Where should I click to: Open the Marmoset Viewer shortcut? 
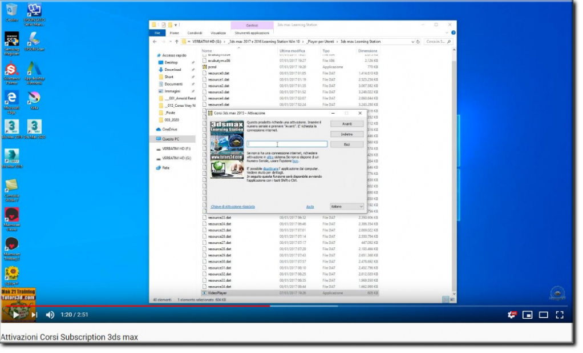[11, 219]
